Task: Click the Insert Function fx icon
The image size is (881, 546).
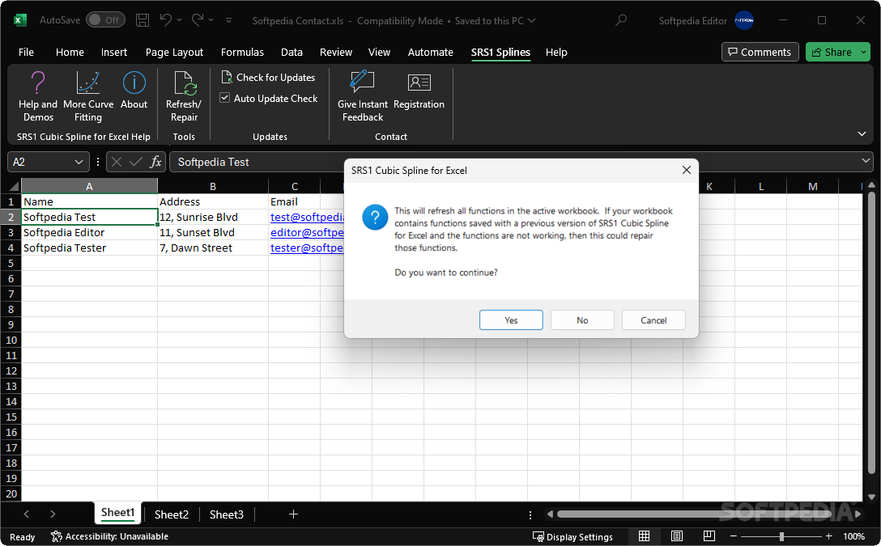Action: click(155, 162)
